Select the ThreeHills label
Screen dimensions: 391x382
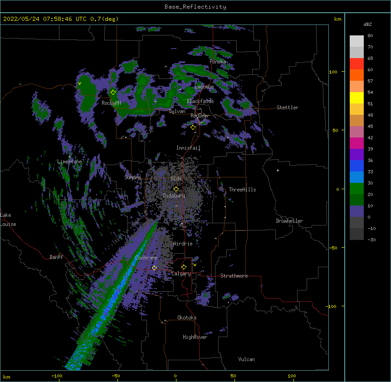[242, 190]
